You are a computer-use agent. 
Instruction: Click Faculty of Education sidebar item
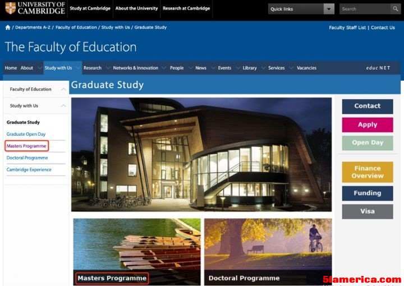tap(31, 89)
